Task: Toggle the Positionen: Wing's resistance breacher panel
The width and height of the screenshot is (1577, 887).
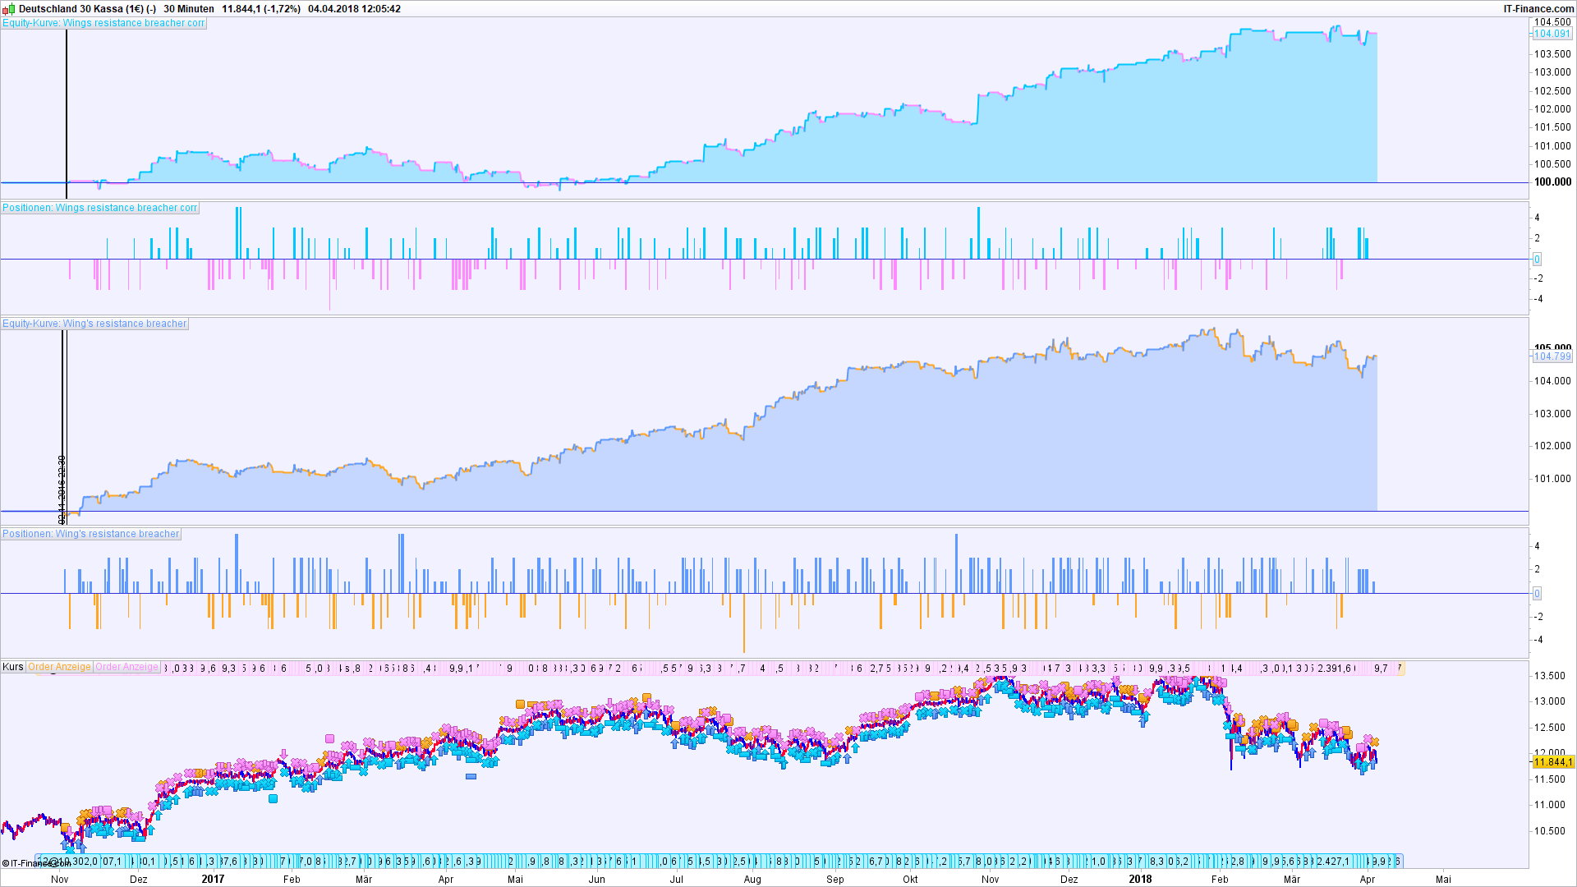Action: pyautogui.click(x=90, y=534)
